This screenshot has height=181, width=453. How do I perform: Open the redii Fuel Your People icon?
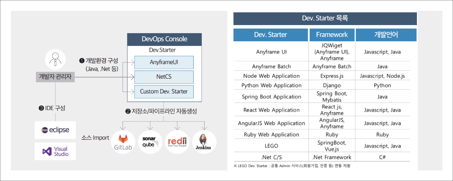pyautogui.click(x=177, y=142)
